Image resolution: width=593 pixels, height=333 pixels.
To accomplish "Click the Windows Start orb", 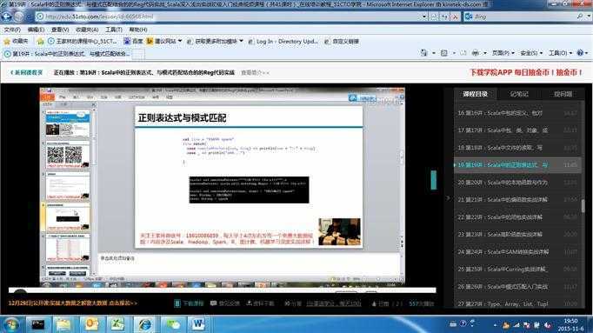I will click(x=10, y=324).
